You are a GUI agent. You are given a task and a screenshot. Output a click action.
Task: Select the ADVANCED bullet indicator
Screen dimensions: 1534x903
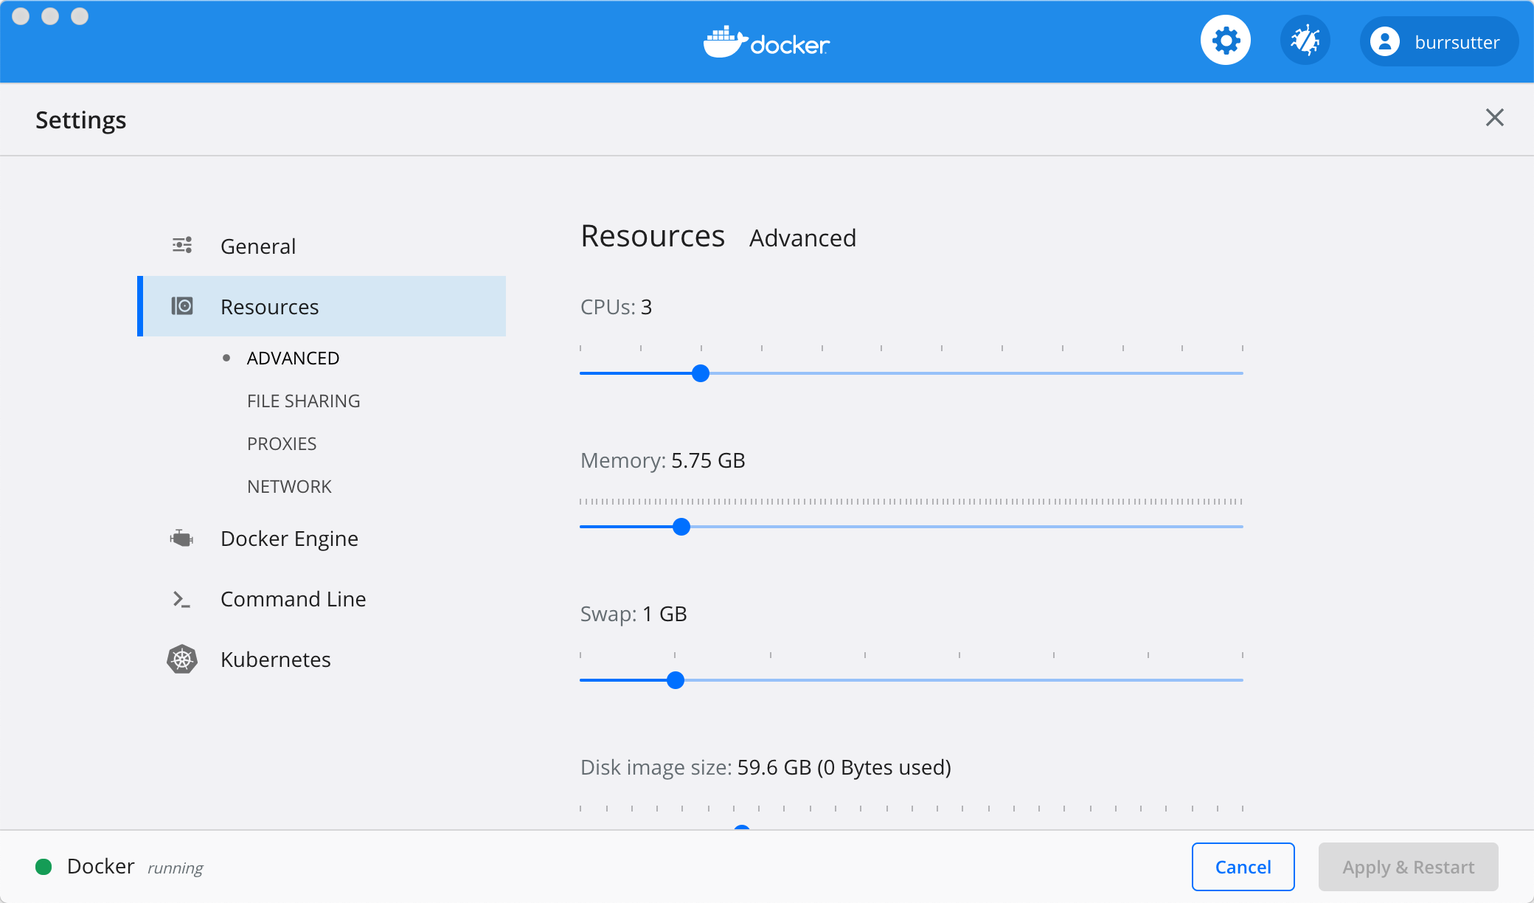(227, 358)
